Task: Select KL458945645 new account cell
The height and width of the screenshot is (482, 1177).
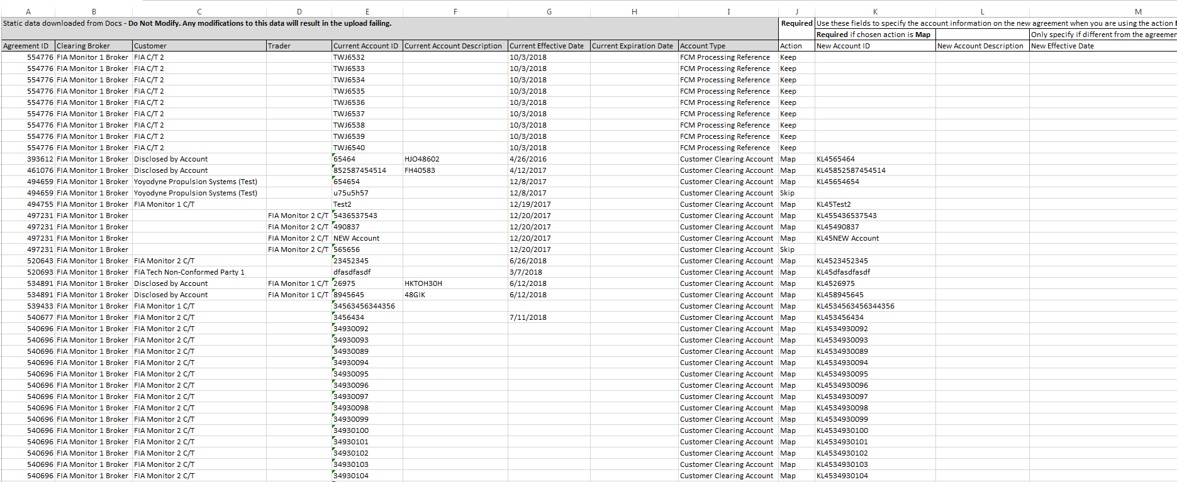Action: [x=875, y=295]
